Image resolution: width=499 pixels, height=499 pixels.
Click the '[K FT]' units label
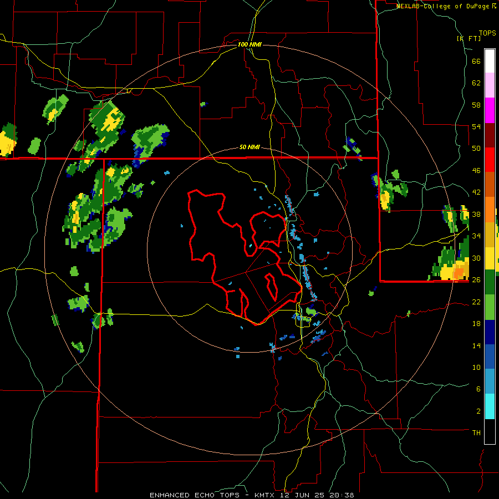pos(469,38)
